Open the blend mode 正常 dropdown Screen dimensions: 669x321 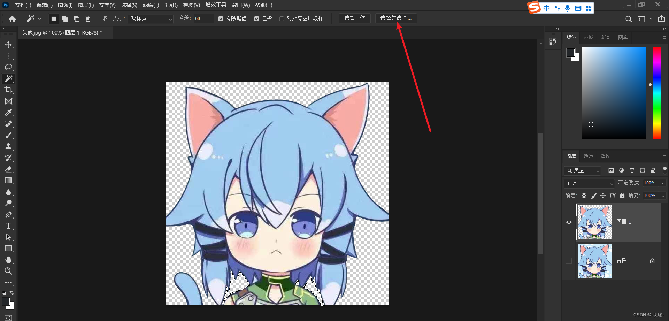pyautogui.click(x=589, y=183)
